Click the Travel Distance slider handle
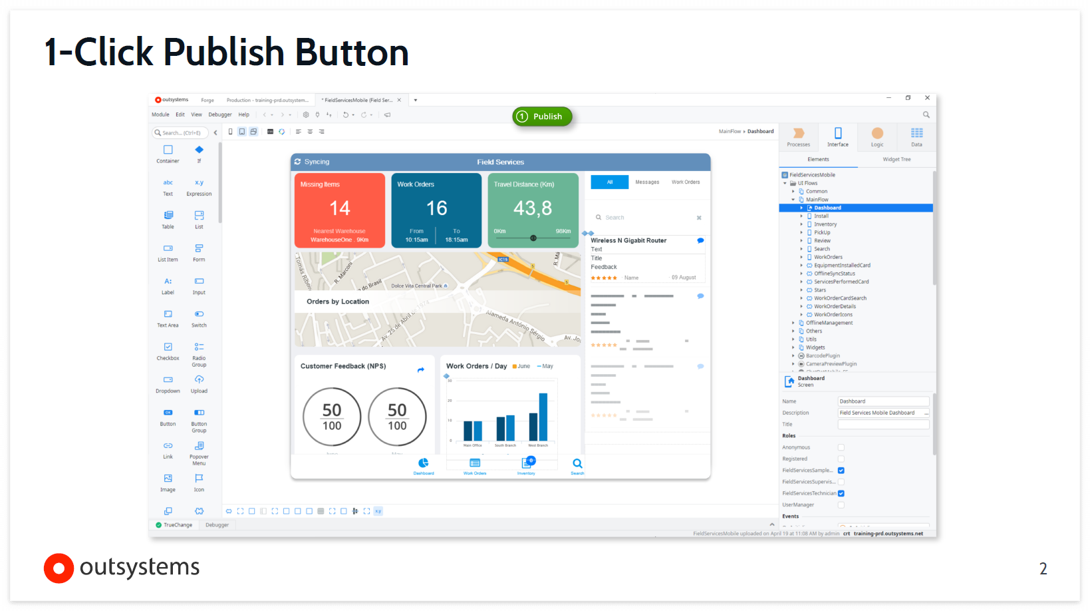The height and width of the screenshot is (611, 1090). [533, 238]
